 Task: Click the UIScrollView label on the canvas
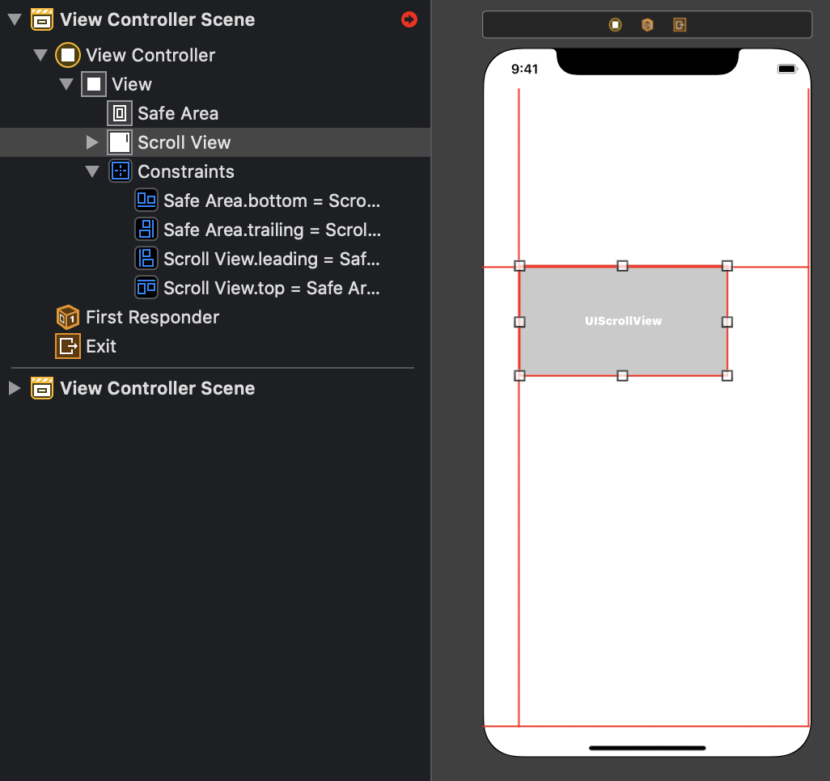click(x=624, y=321)
